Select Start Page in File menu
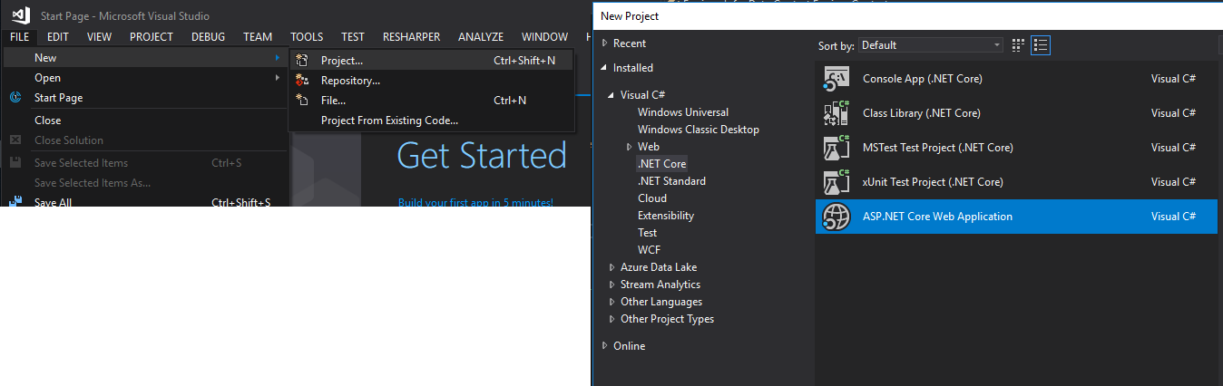The image size is (1223, 386). point(145,98)
